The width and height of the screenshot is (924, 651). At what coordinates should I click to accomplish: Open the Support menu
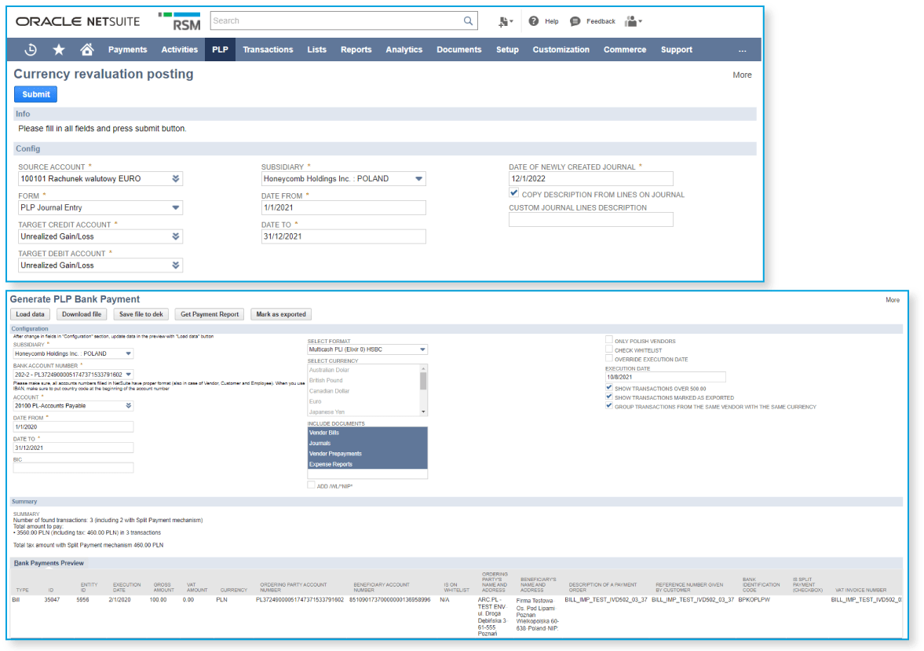(x=676, y=50)
